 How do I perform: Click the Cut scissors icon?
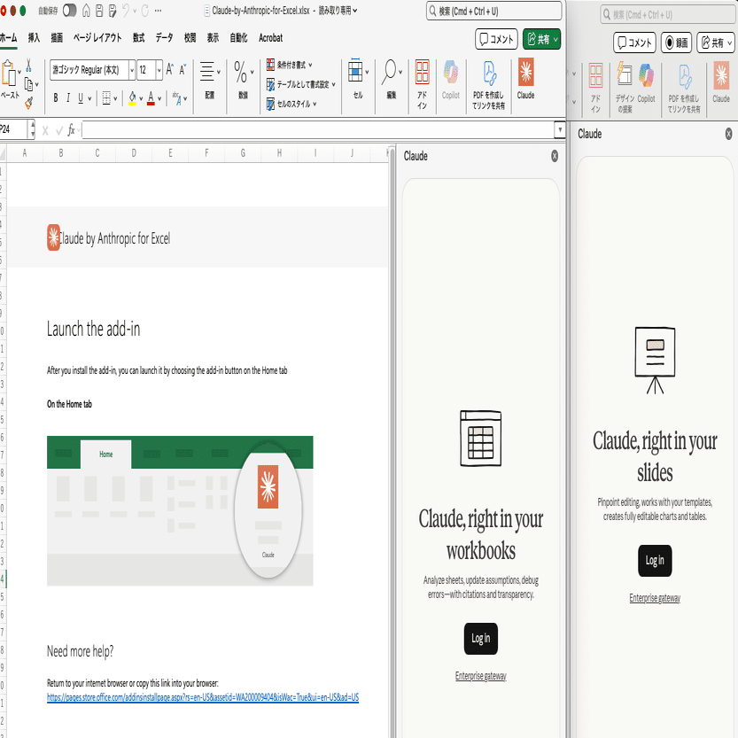pyautogui.click(x=28, y=65)
